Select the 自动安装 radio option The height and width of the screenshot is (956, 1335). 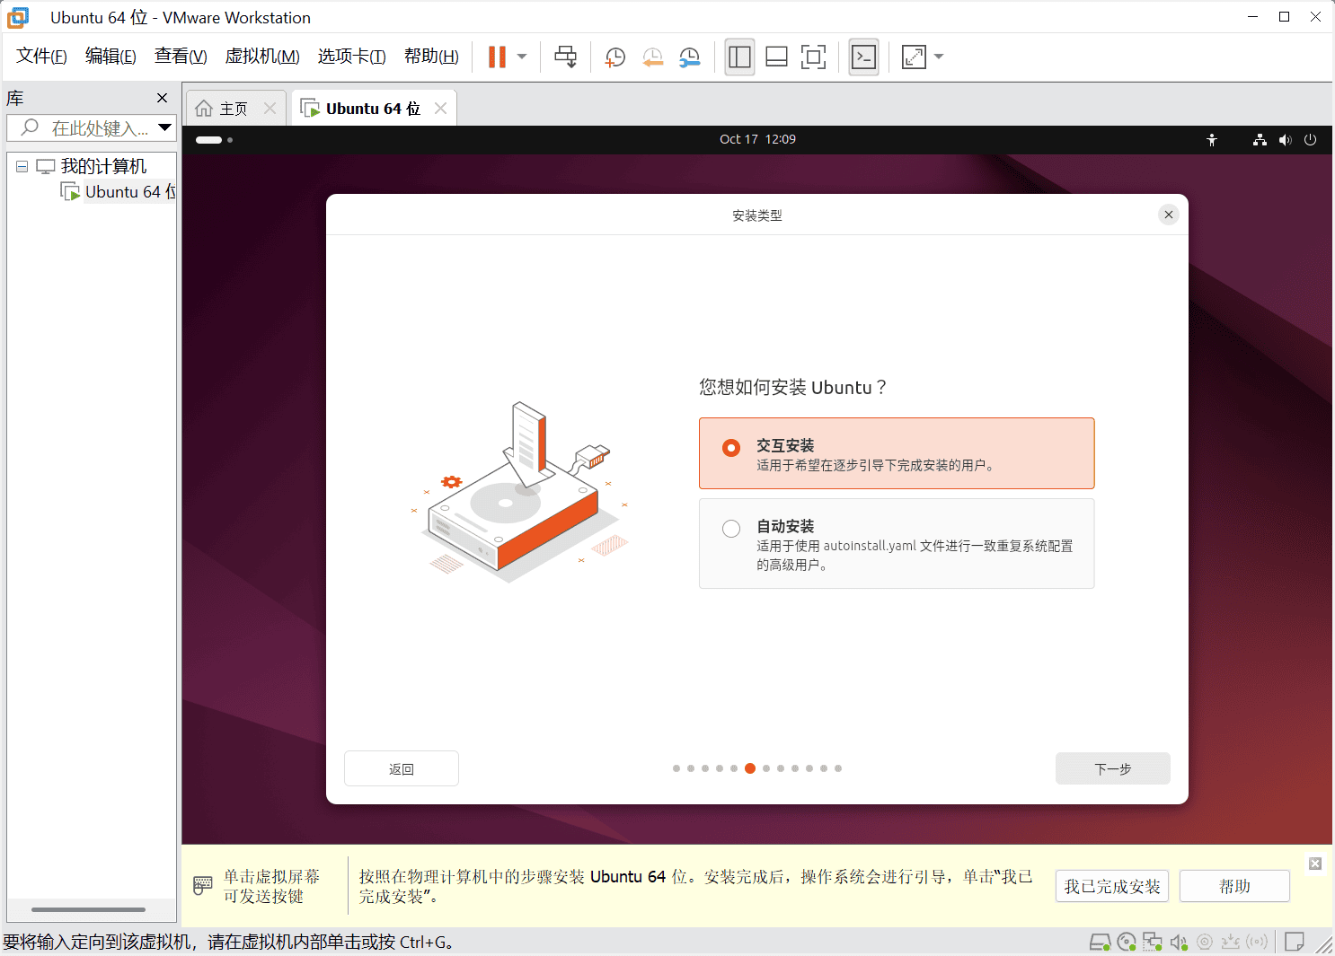pos(731,529)
